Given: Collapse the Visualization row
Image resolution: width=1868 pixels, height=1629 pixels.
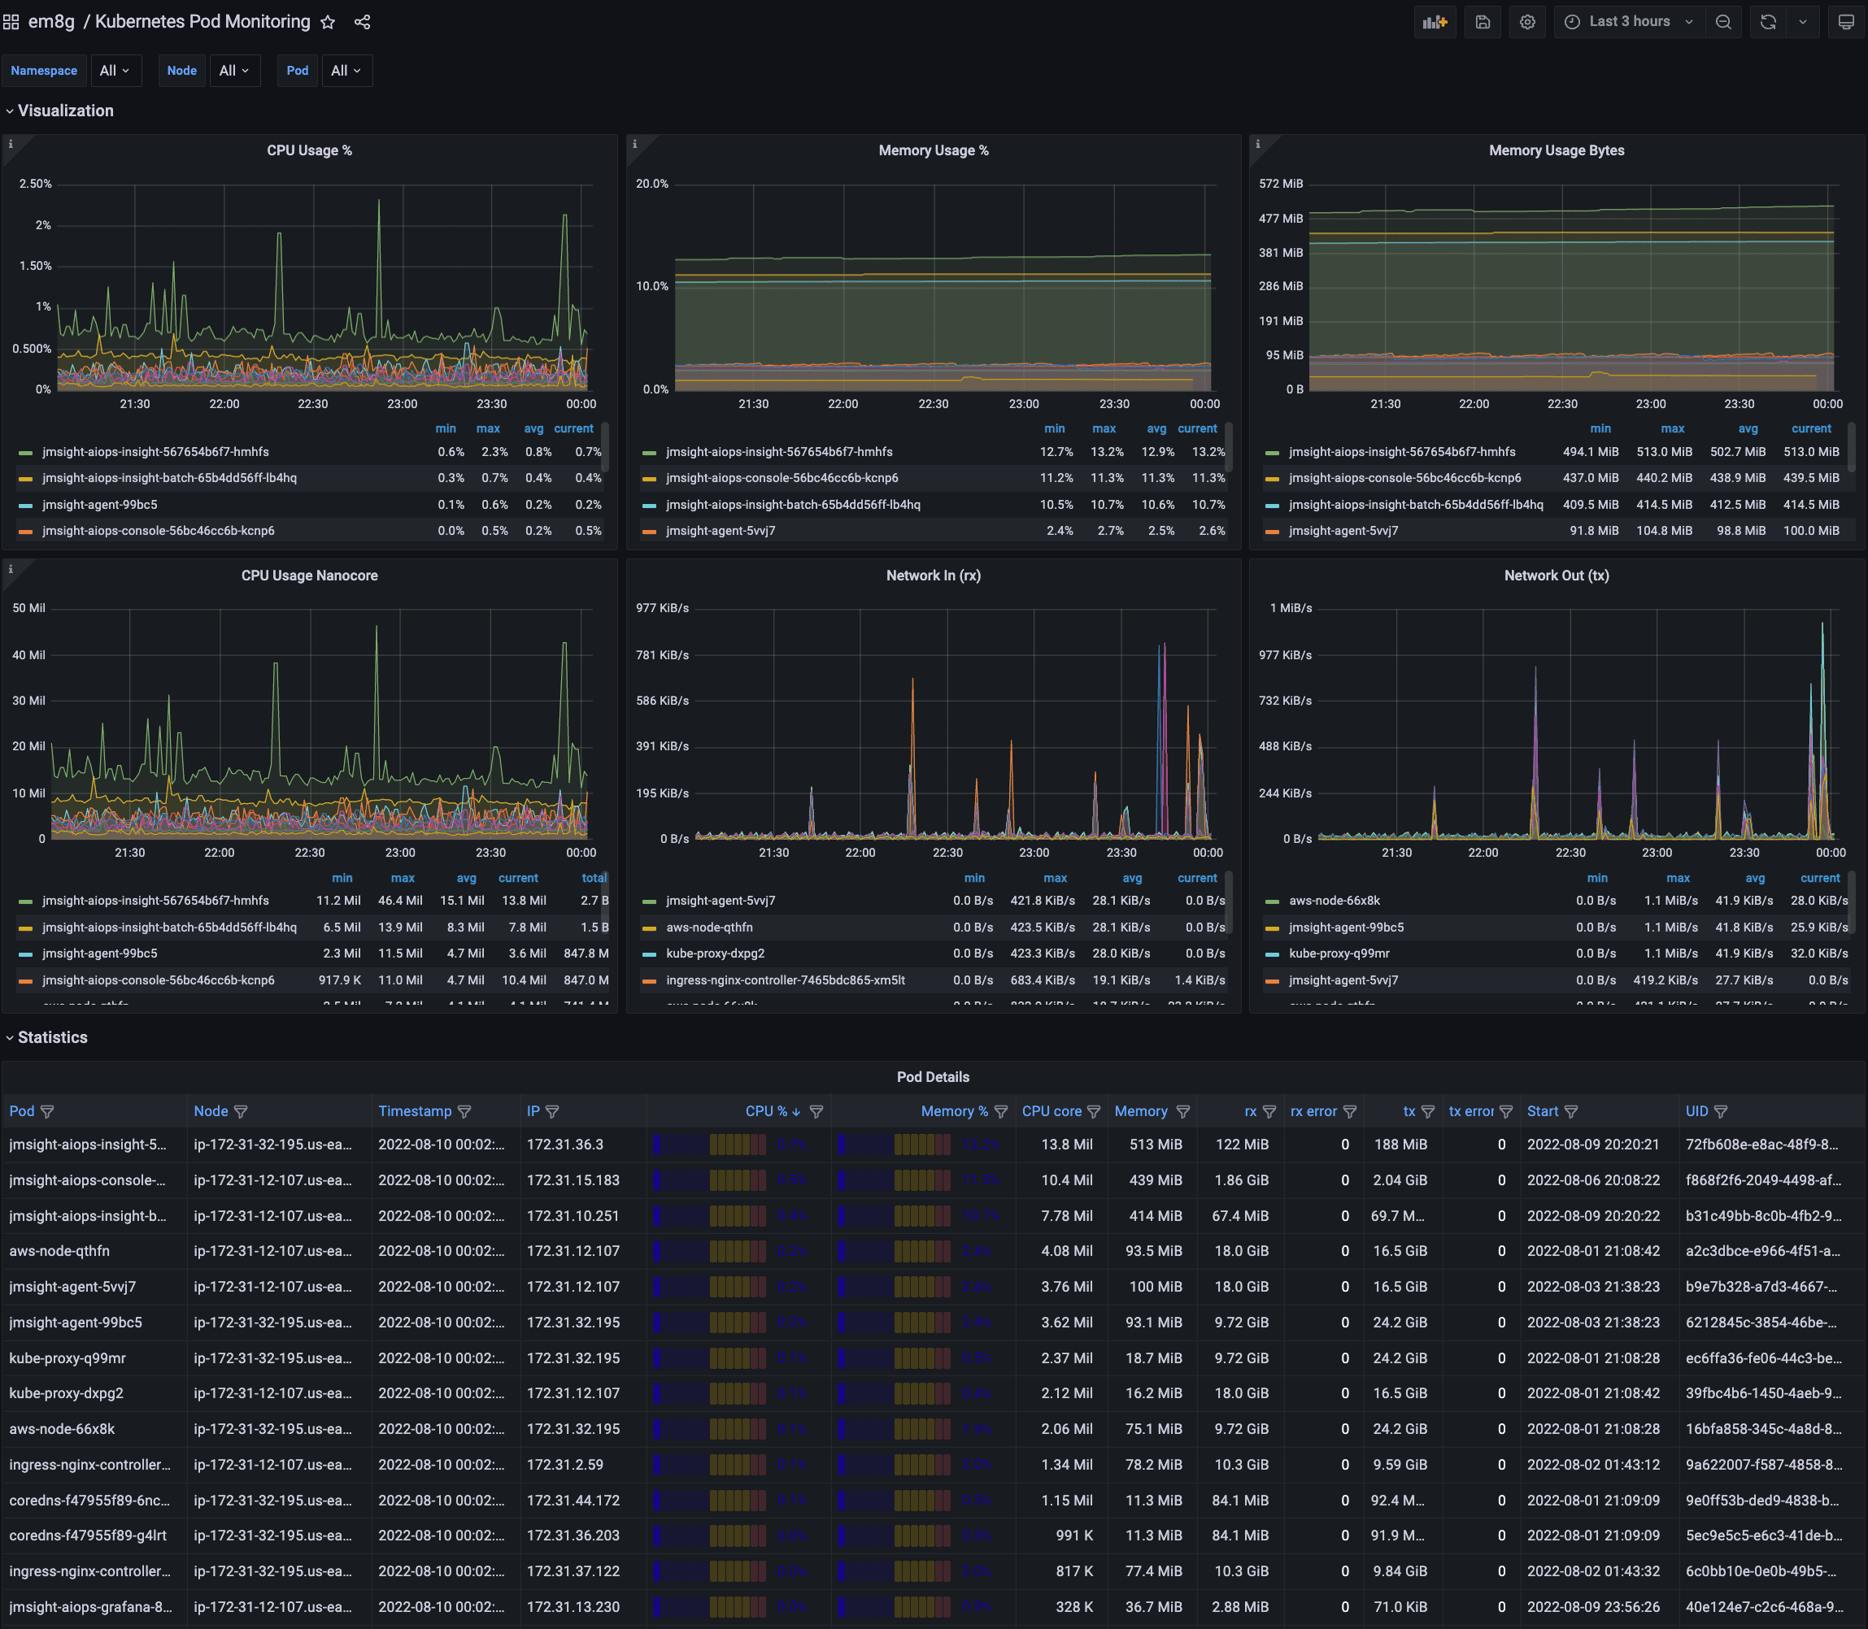Looking at the screenshot, I should tap(61, 111).
